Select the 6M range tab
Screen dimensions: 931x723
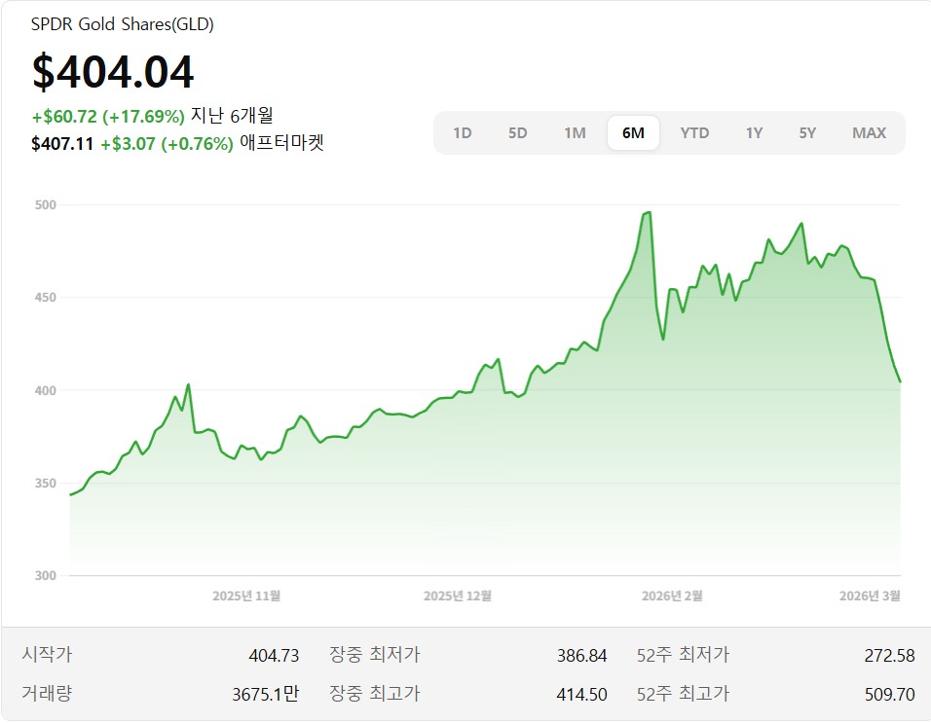coord(633,133)
